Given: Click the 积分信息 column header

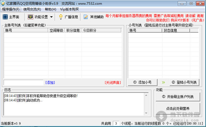Looking at the screenshot, I should pos(73,30).
